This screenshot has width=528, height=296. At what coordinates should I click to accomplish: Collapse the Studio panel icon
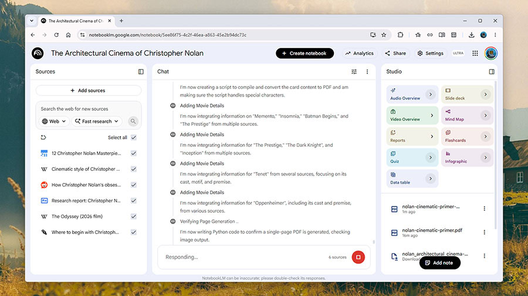tap(492, 71)
